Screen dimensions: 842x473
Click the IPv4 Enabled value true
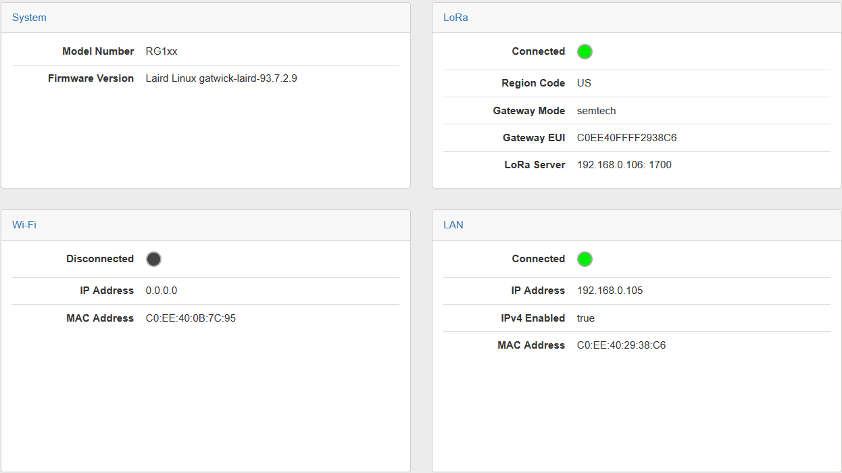[585, 318]
